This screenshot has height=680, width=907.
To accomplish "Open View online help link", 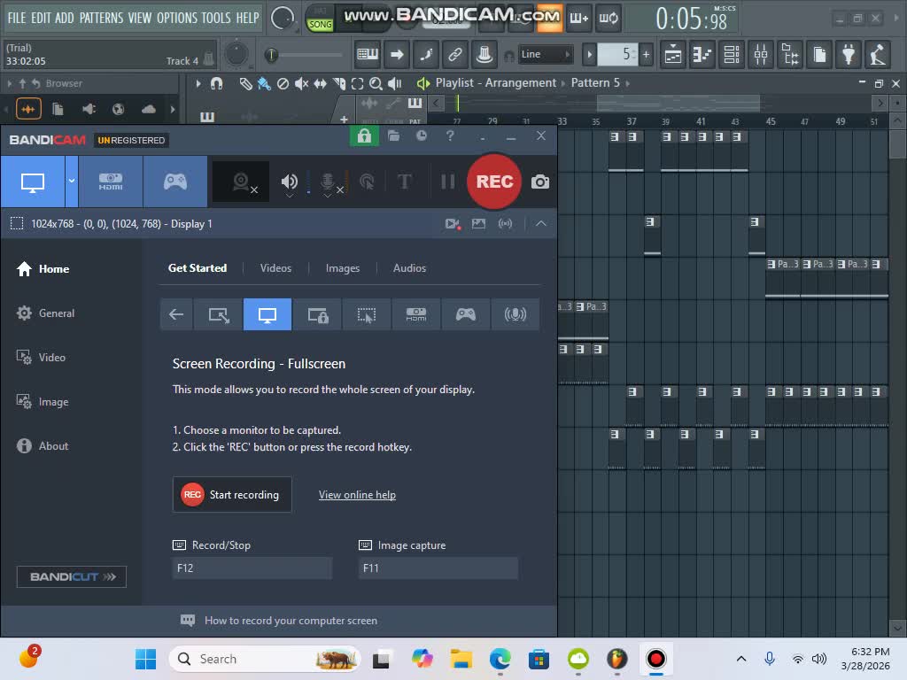I will pos(357,495).
